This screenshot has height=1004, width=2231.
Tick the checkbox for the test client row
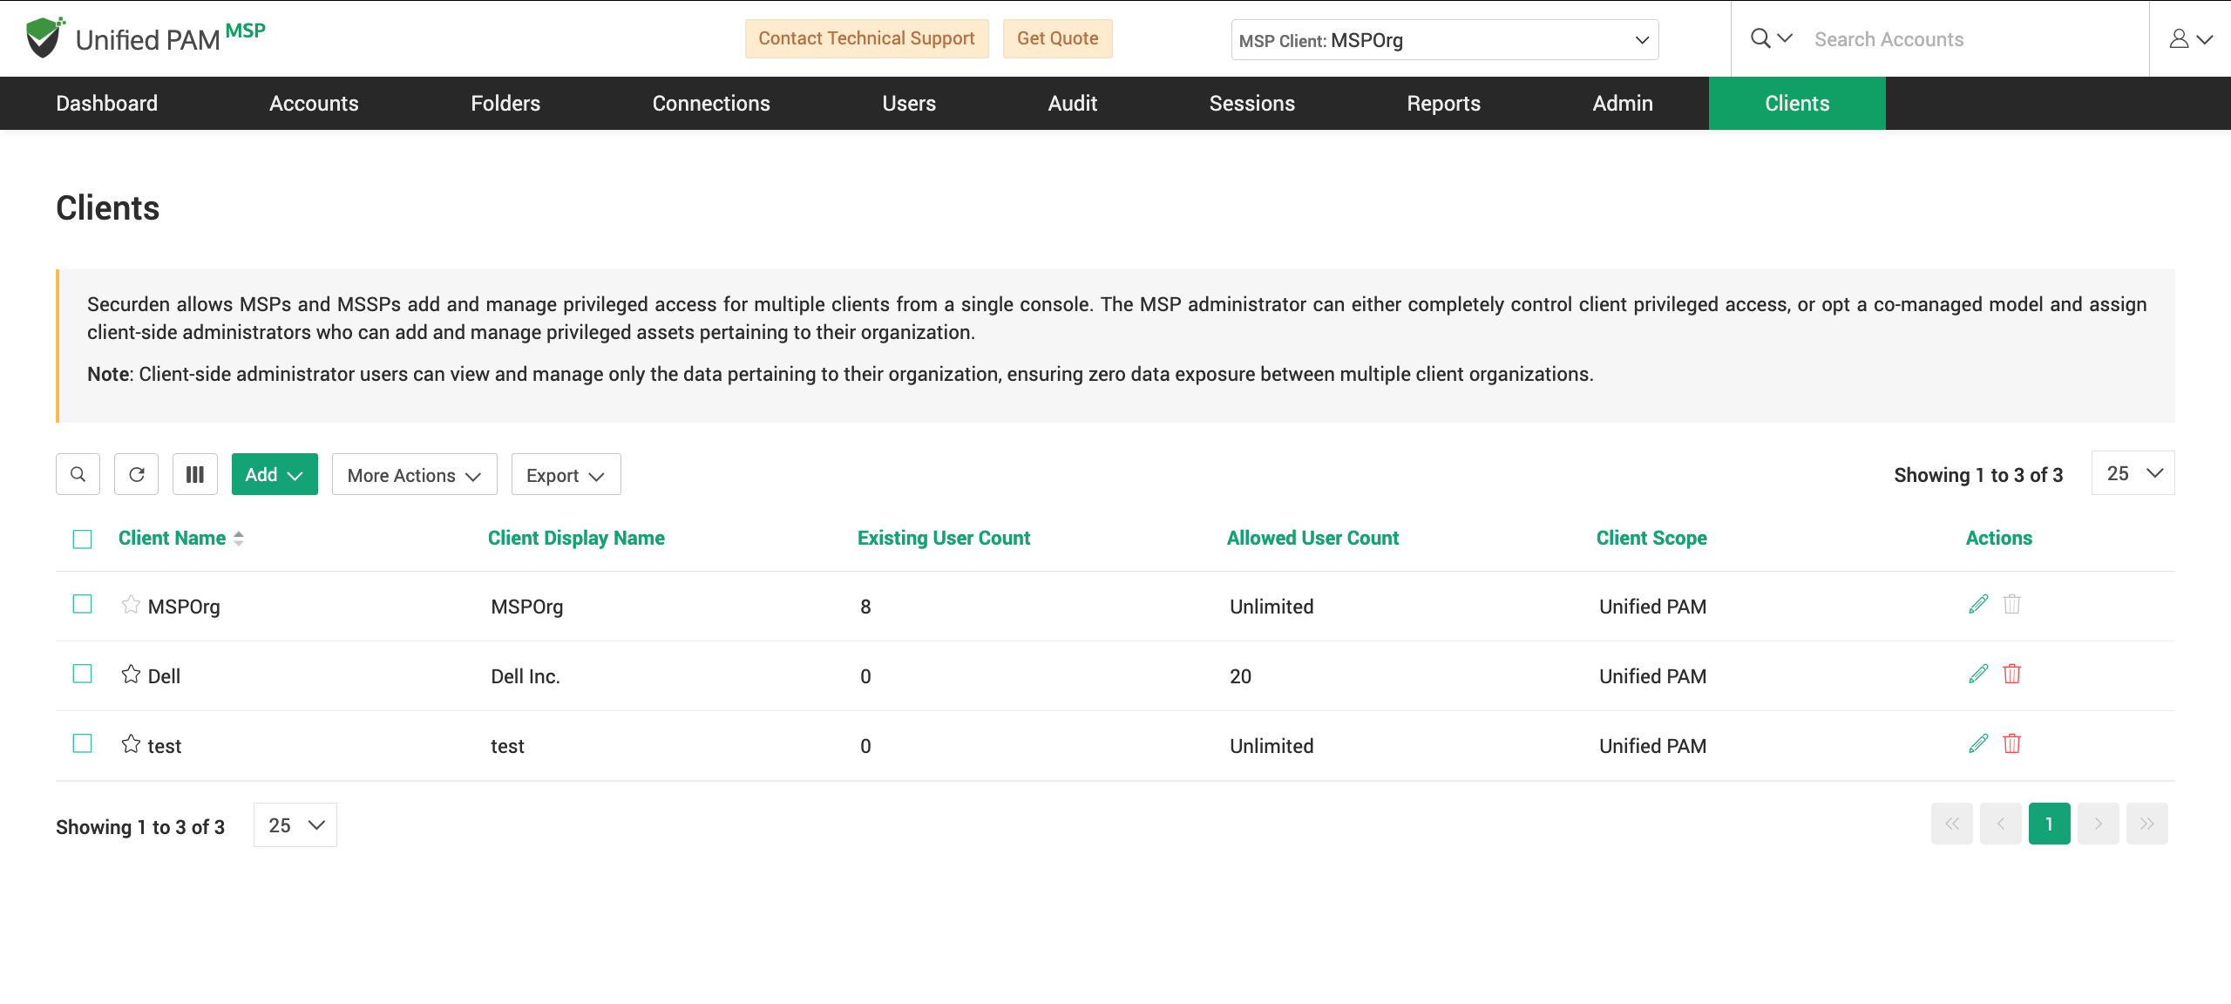tap(82, 743)
